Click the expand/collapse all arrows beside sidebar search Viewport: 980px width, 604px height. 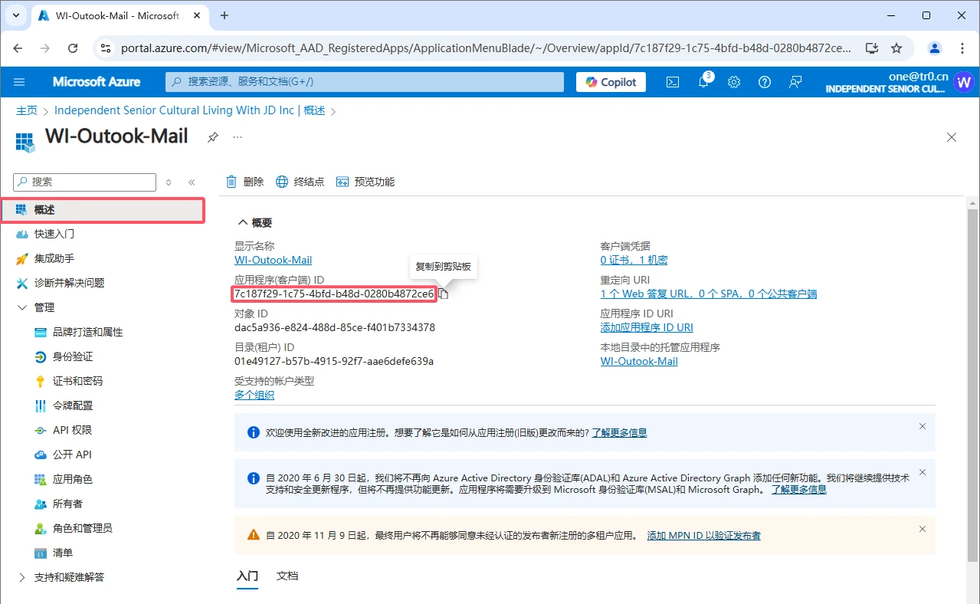click(169, 182)
